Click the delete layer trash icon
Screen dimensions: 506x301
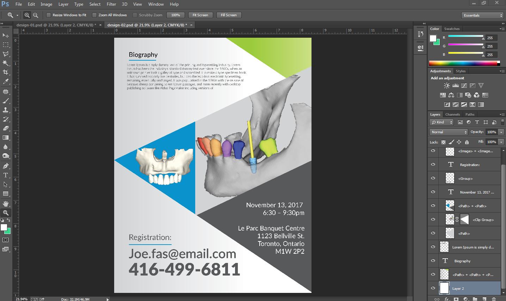(494, 299)
